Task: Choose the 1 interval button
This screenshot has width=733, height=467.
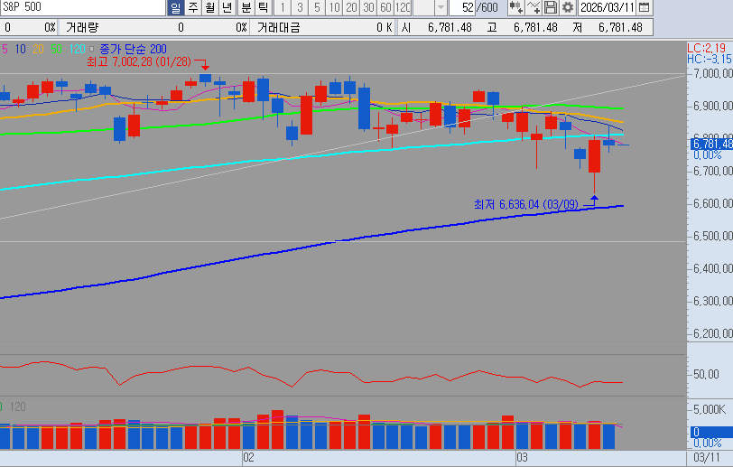Action: tap(283, 7)
